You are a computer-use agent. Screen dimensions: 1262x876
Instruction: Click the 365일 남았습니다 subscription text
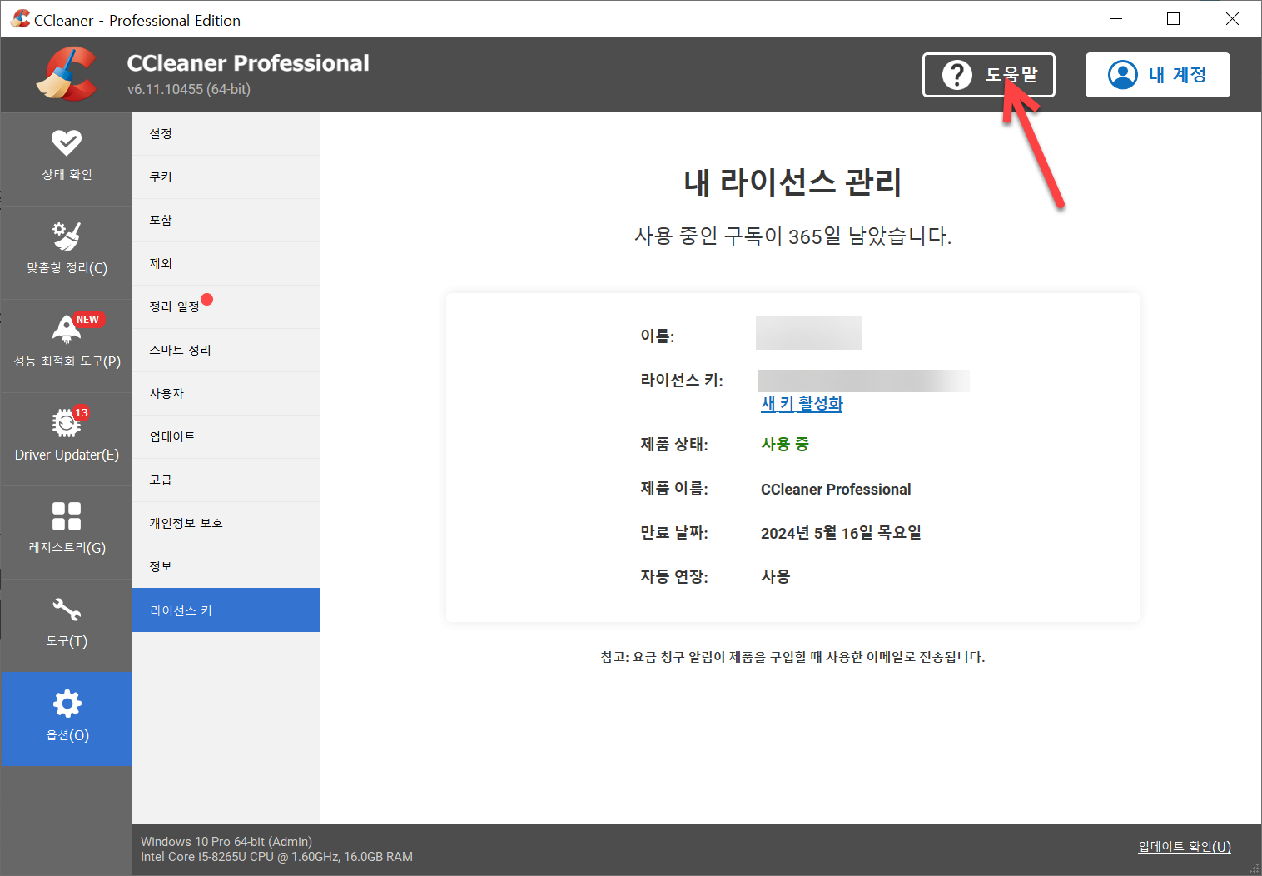[x=792, y=236]
